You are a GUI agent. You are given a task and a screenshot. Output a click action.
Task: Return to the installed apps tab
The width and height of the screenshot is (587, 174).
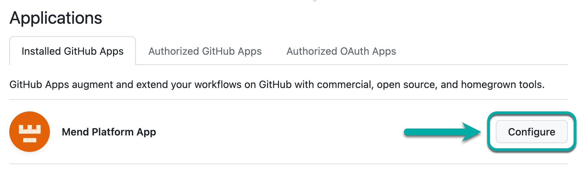tap(72, 51)
